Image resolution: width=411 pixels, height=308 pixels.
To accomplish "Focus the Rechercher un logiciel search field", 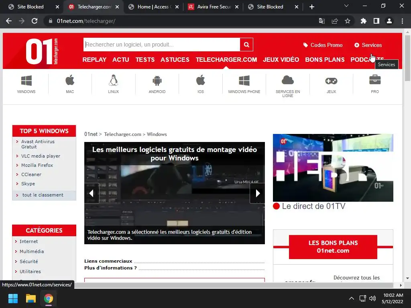I will click(x=162, y=45).
